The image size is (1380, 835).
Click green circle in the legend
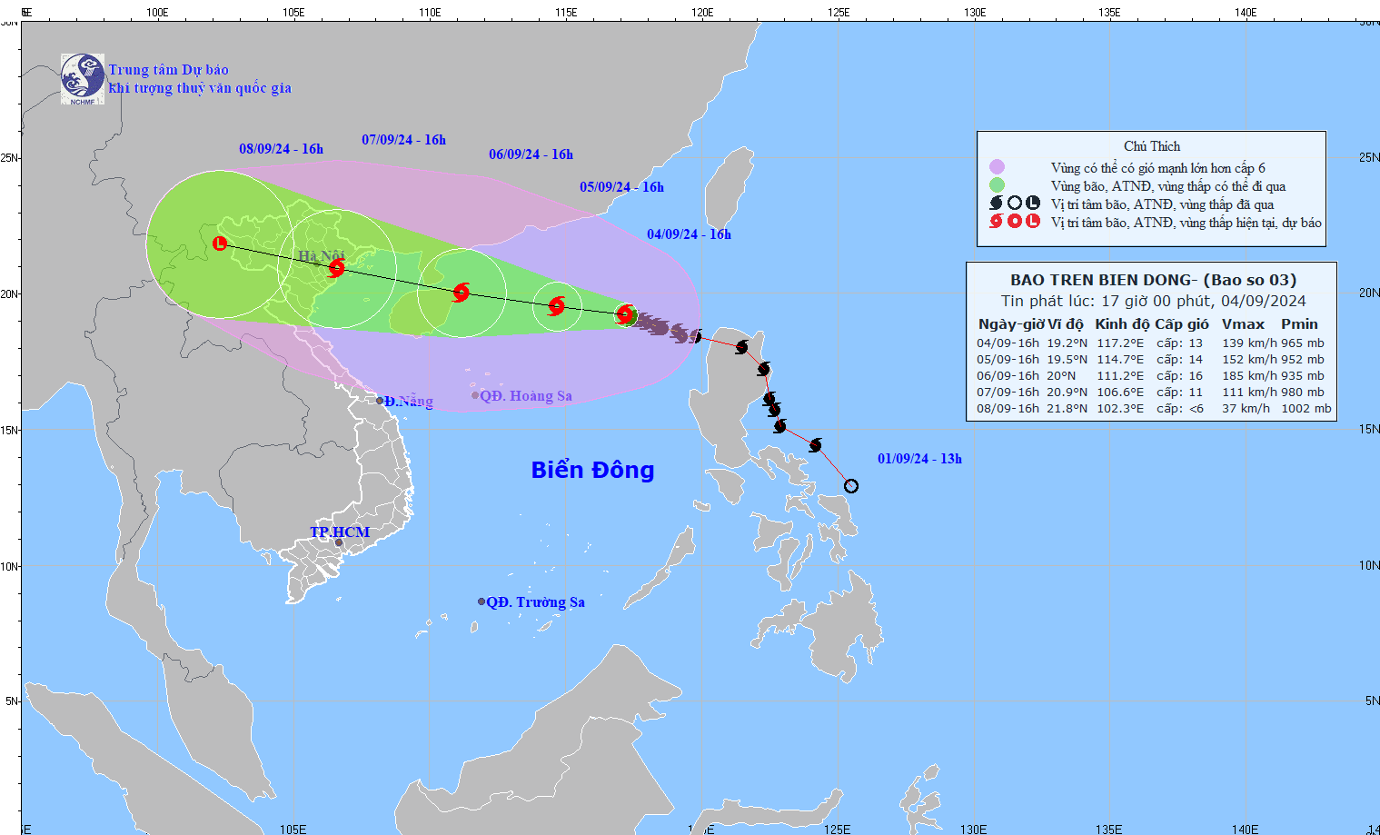click(997, 185)
